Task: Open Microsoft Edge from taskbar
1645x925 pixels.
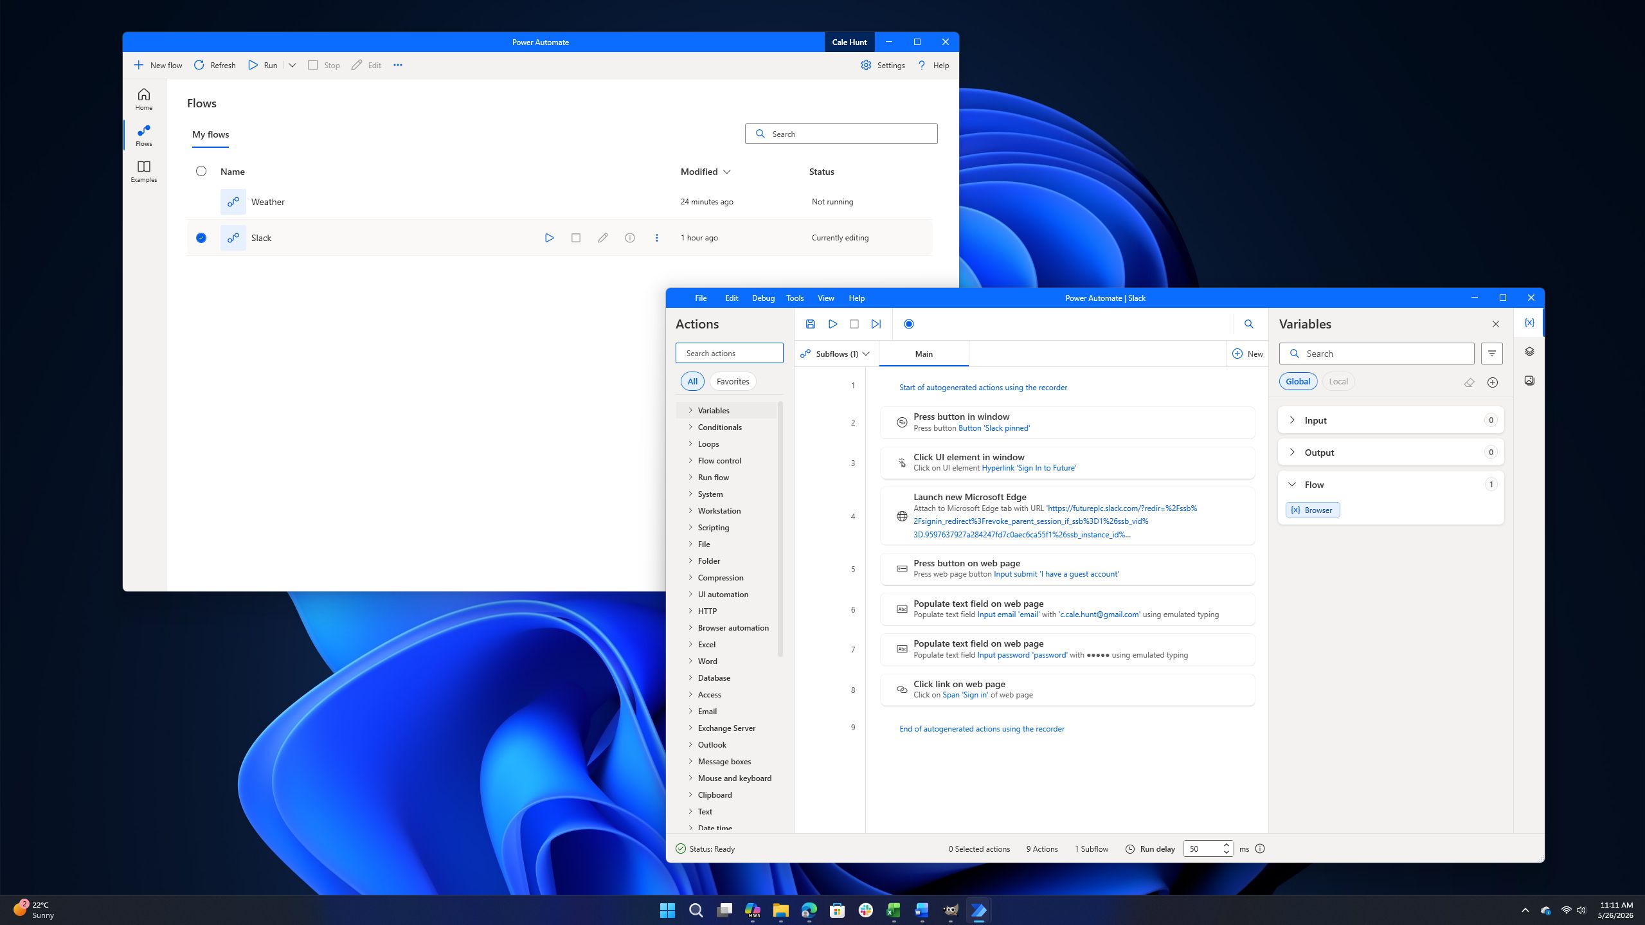Action: (x=809, y=910)
